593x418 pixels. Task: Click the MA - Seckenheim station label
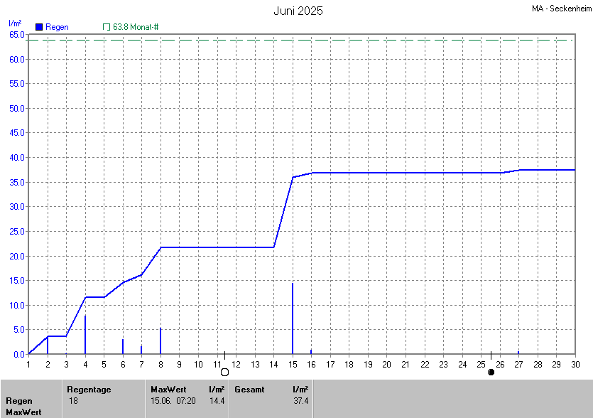[x=560, y=9]
